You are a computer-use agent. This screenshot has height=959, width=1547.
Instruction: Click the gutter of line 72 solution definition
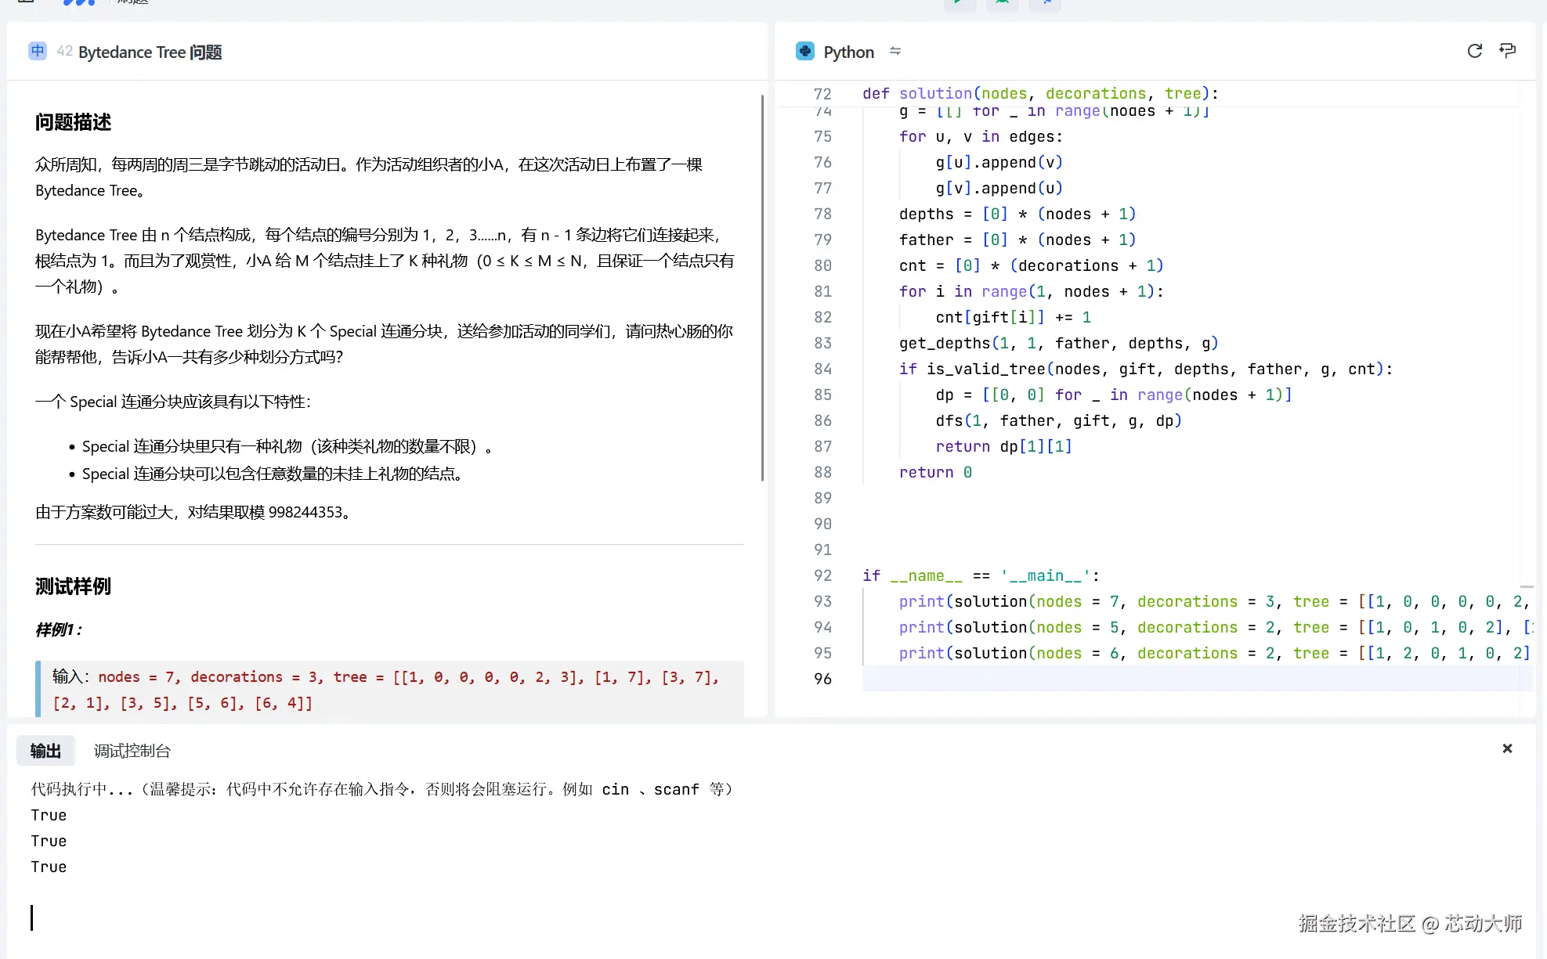tap(822, 93)
